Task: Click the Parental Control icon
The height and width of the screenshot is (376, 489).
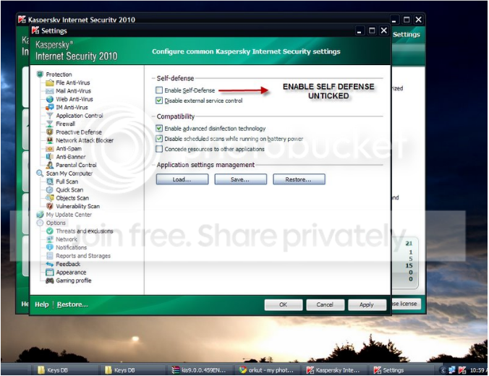Action: 50,165
